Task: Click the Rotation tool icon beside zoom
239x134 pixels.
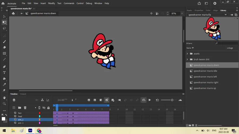Action: tap(157, 13)
